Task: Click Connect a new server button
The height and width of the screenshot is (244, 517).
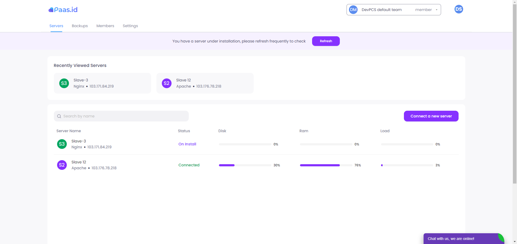Action: click(x=431, y=116)
